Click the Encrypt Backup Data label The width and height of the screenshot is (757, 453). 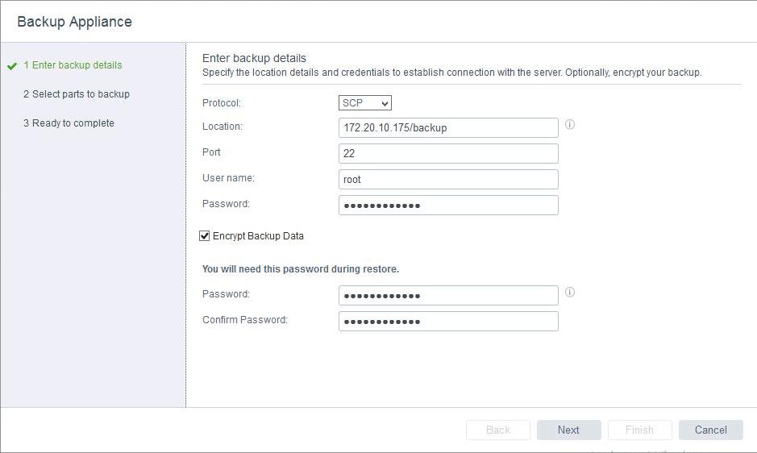[258, 236]
